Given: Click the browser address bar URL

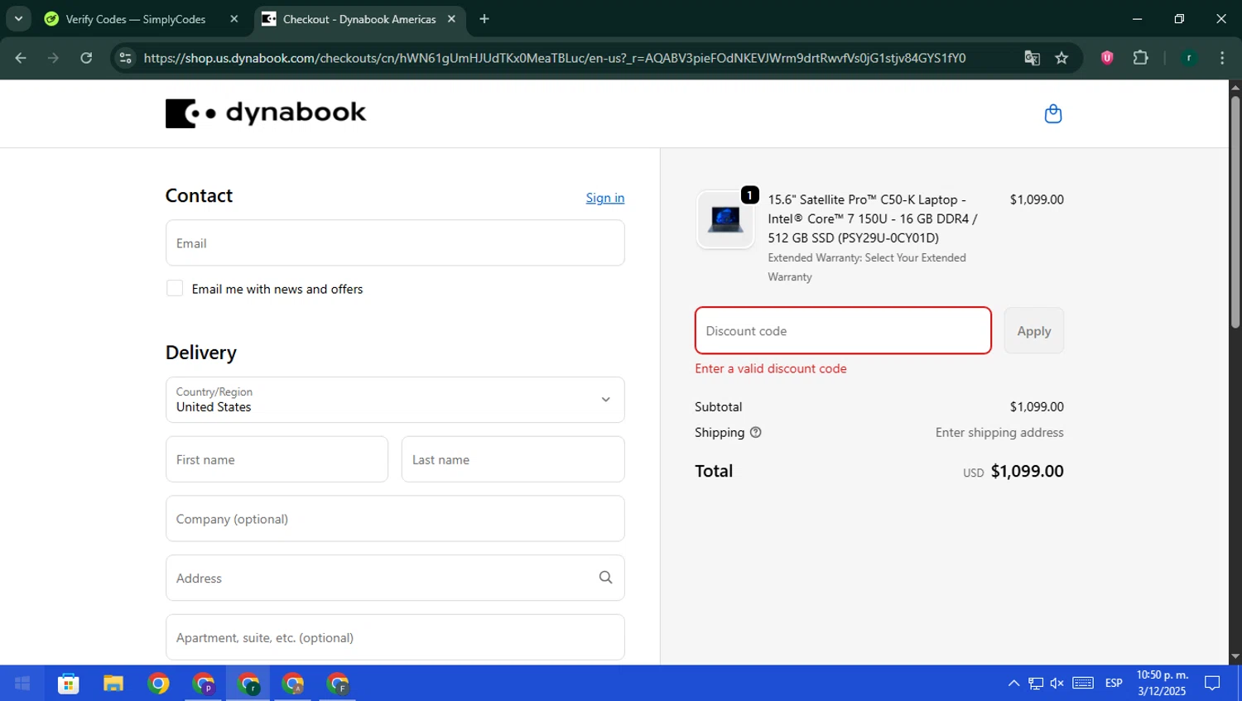Looking at the screenshot, I should [x=555, y=58].
